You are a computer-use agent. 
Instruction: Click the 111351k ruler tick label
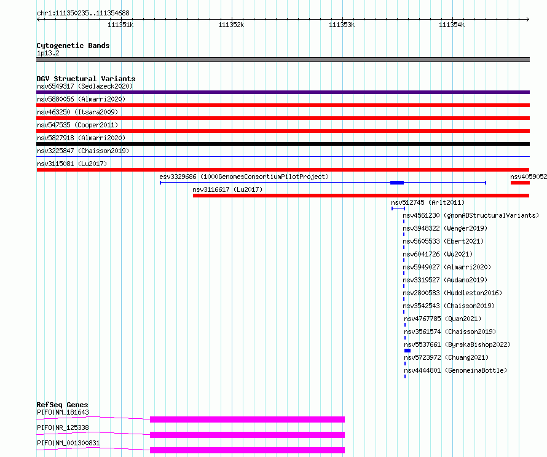point(120,25)
